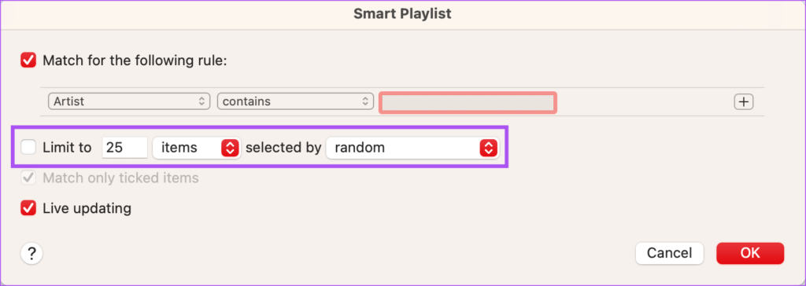Open the selected by random dropdown
The width and height of the screenshot is (806, 286).
click(412, 148)
